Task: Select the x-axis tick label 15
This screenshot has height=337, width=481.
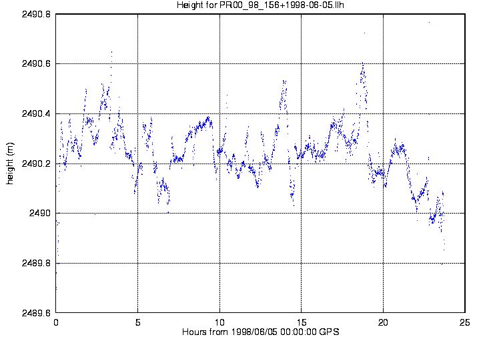Action: [x=302, y=322]
